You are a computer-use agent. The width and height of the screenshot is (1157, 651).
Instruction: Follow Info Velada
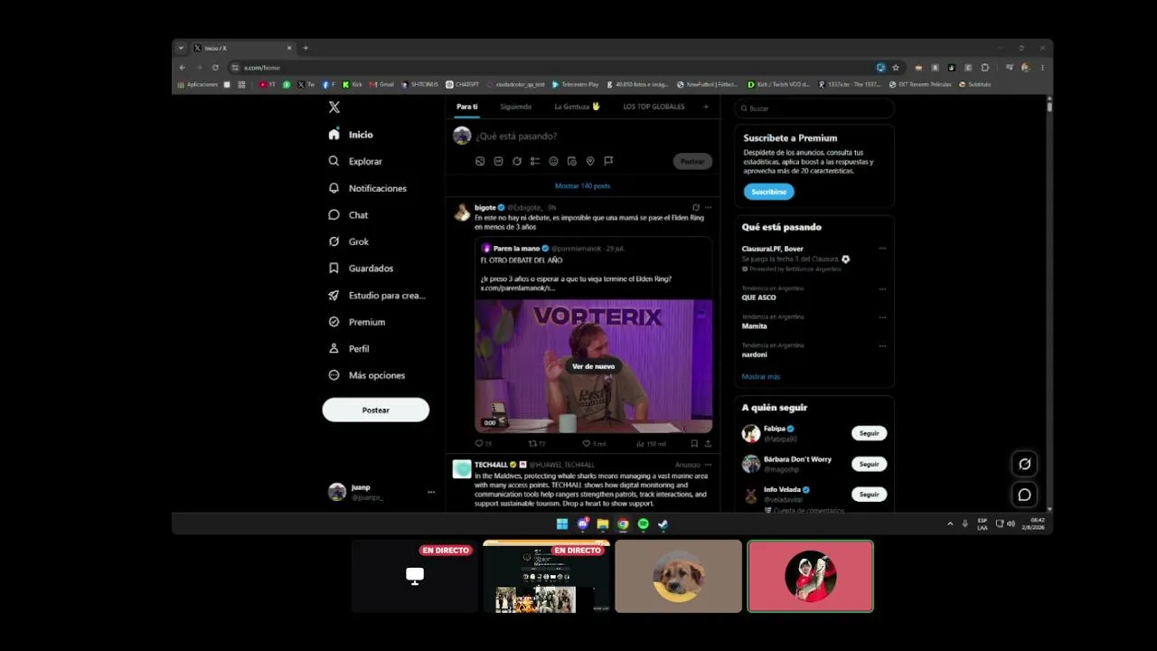869,495
